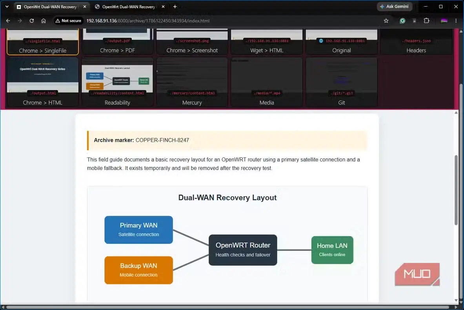Click the ./mercury/content.html path link
Image resolution: width=464 pixels, height=310 pixels.
point(192,93)
